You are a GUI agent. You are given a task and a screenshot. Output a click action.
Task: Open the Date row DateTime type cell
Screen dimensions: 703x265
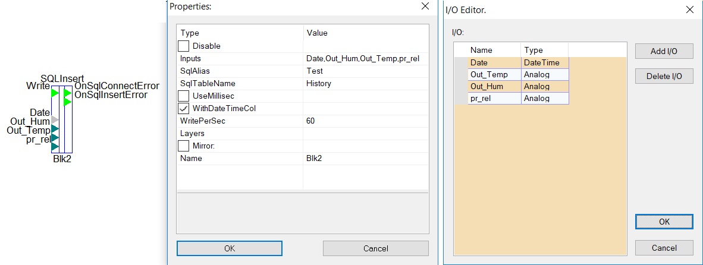pyautogui.click(x=545, y=62)
